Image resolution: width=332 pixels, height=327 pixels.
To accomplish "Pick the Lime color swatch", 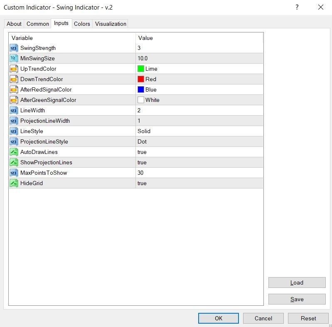I will 141,69.
